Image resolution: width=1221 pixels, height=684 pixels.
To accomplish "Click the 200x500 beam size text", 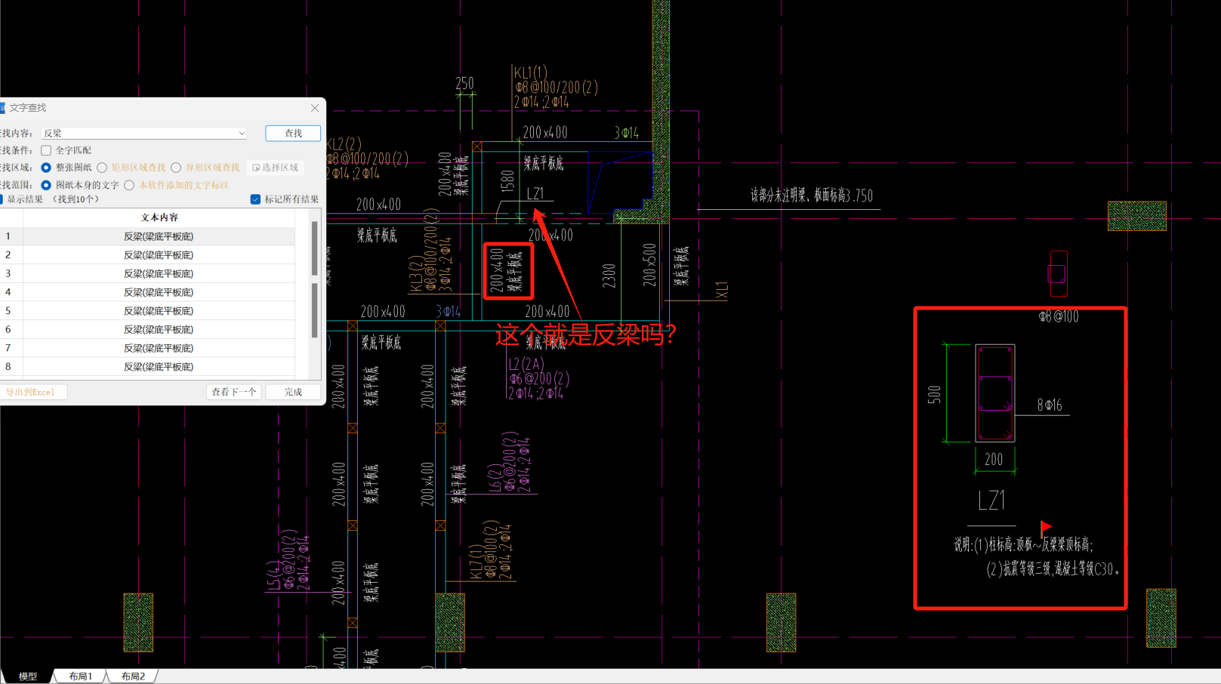I will click(x=649, y=265).
